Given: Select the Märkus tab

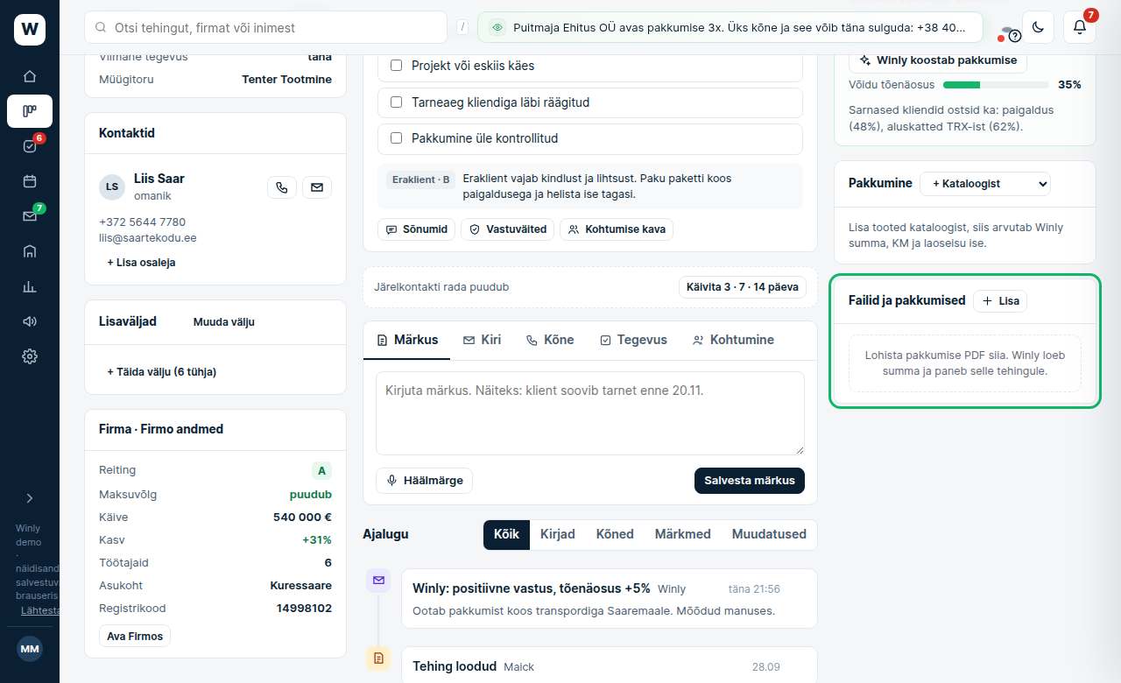Looking at the screenshot, I should click(407, 340).
